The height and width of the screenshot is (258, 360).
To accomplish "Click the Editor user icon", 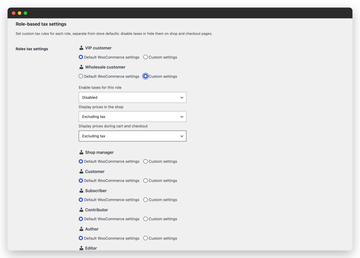I will tap(81, 248).
